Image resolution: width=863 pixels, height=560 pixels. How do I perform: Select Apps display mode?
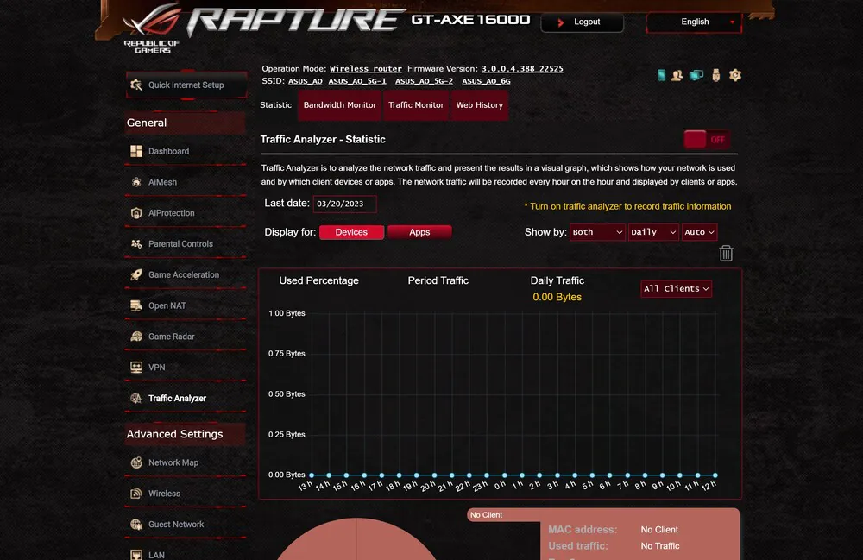419,232
